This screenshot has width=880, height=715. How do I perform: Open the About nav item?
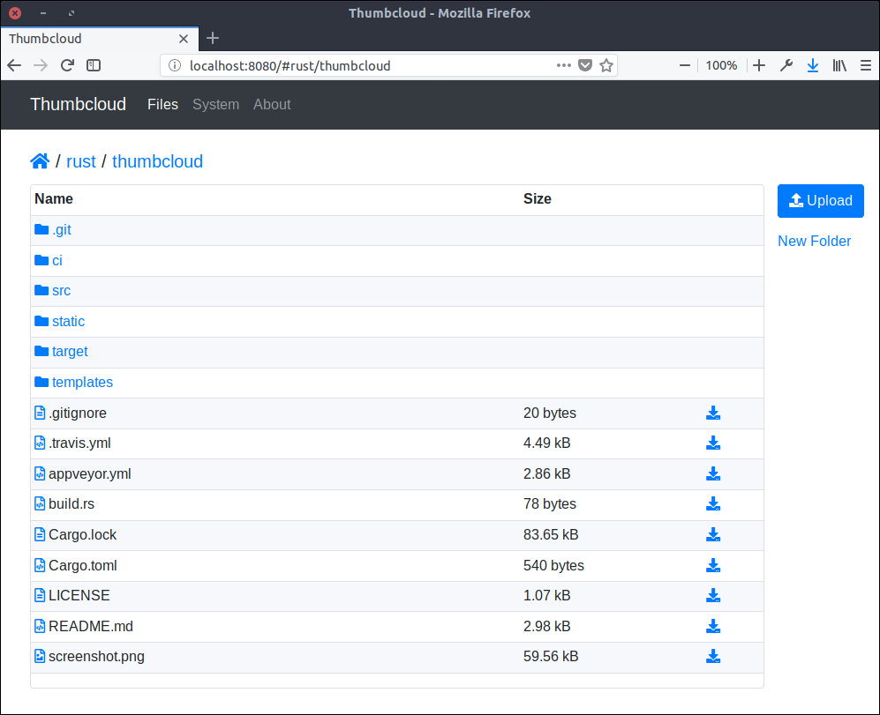pyautogui.click(x=272, y=105)
